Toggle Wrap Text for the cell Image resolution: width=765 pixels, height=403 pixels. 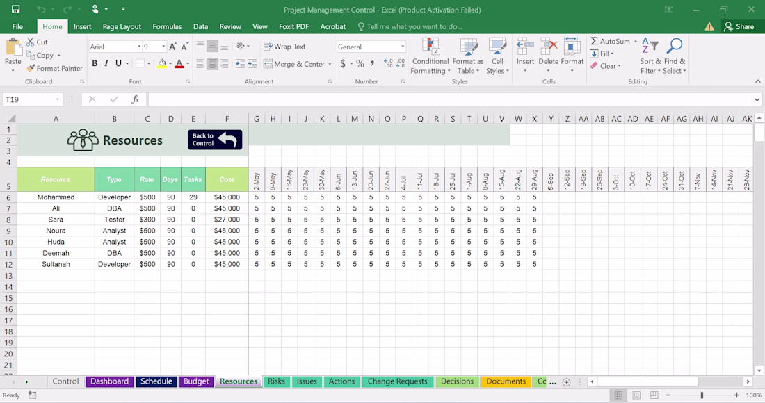pyautogui.click(x=284, y=47)
